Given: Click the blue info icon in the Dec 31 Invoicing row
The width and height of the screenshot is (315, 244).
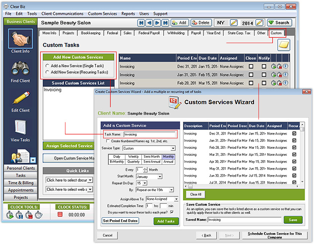Looking at the screenshot, I should [x=285, y=66].
